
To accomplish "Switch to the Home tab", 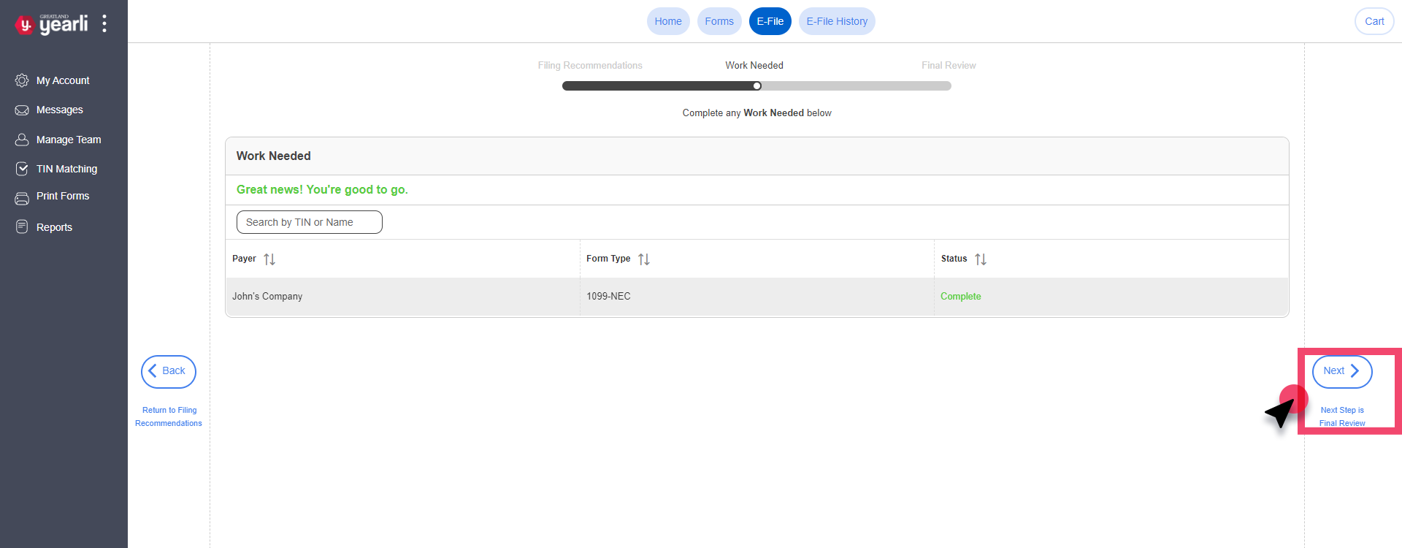I will 668,21.
